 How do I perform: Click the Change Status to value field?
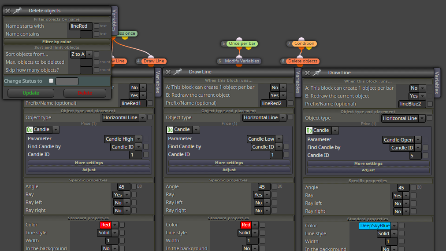[x=67, y=81]
